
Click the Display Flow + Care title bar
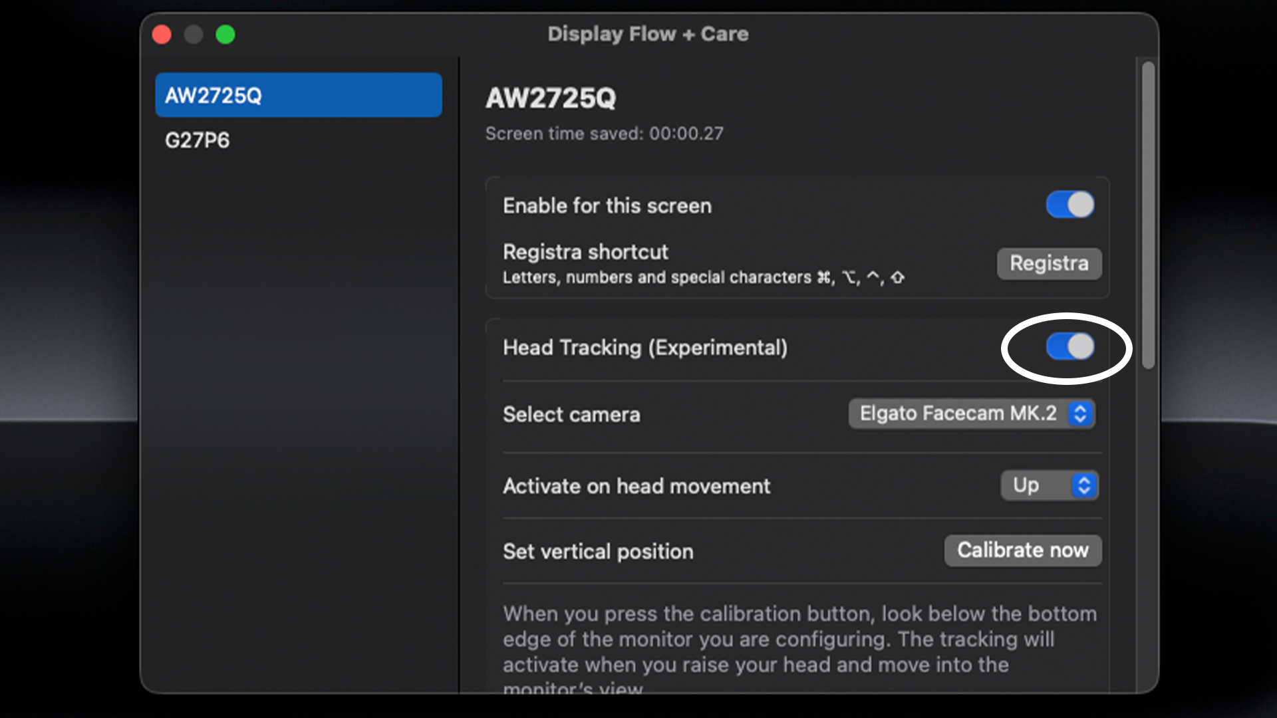click(x=648, y=33)
